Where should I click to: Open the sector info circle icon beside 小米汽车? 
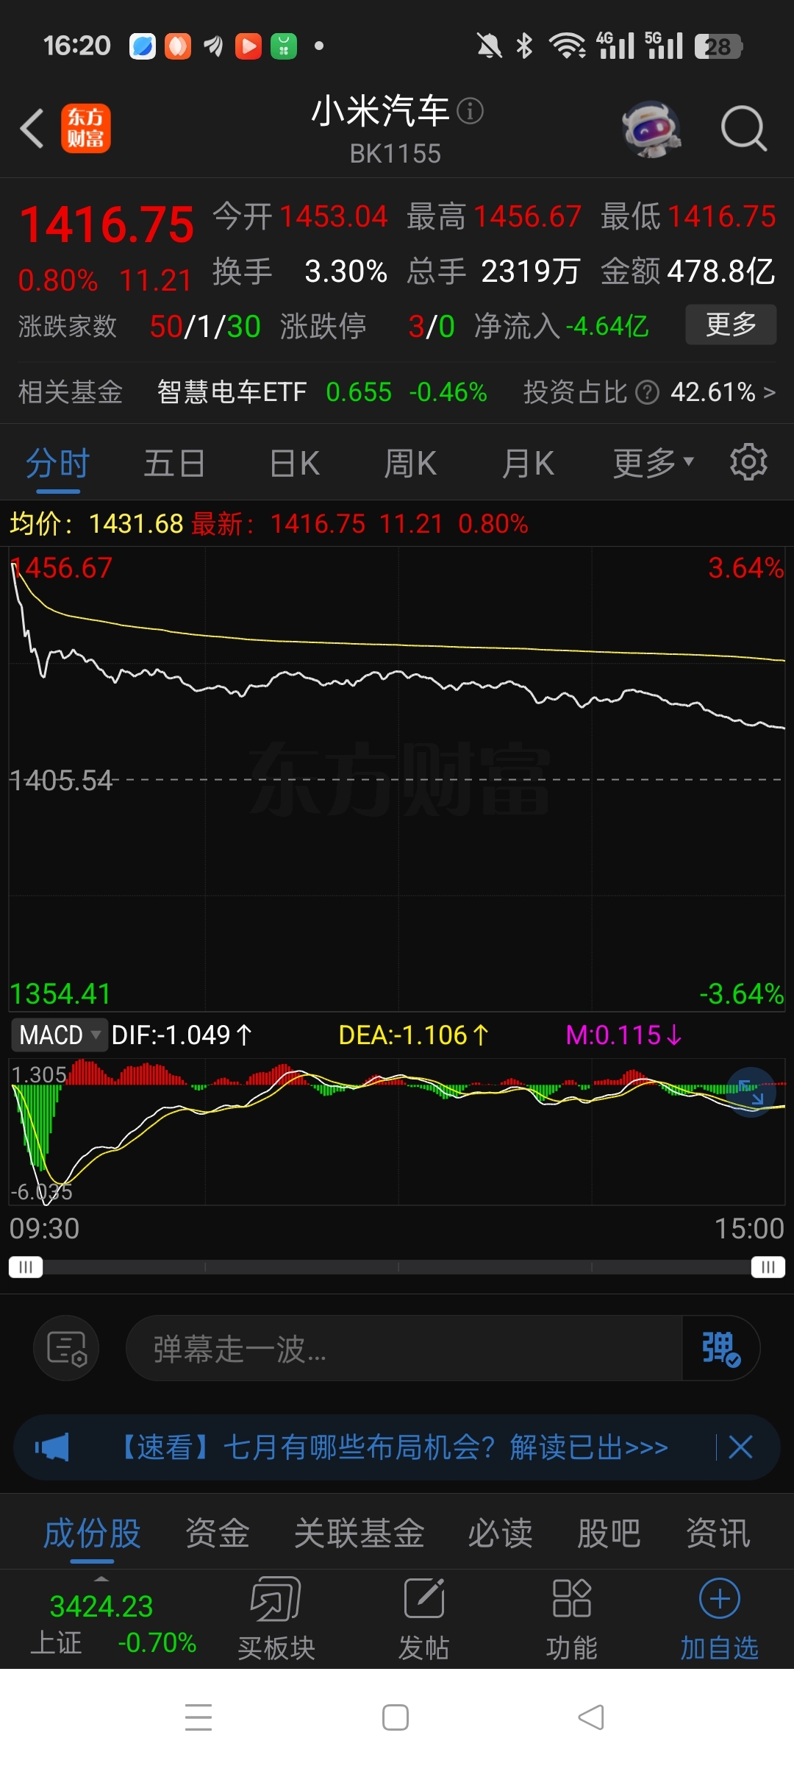470,111
